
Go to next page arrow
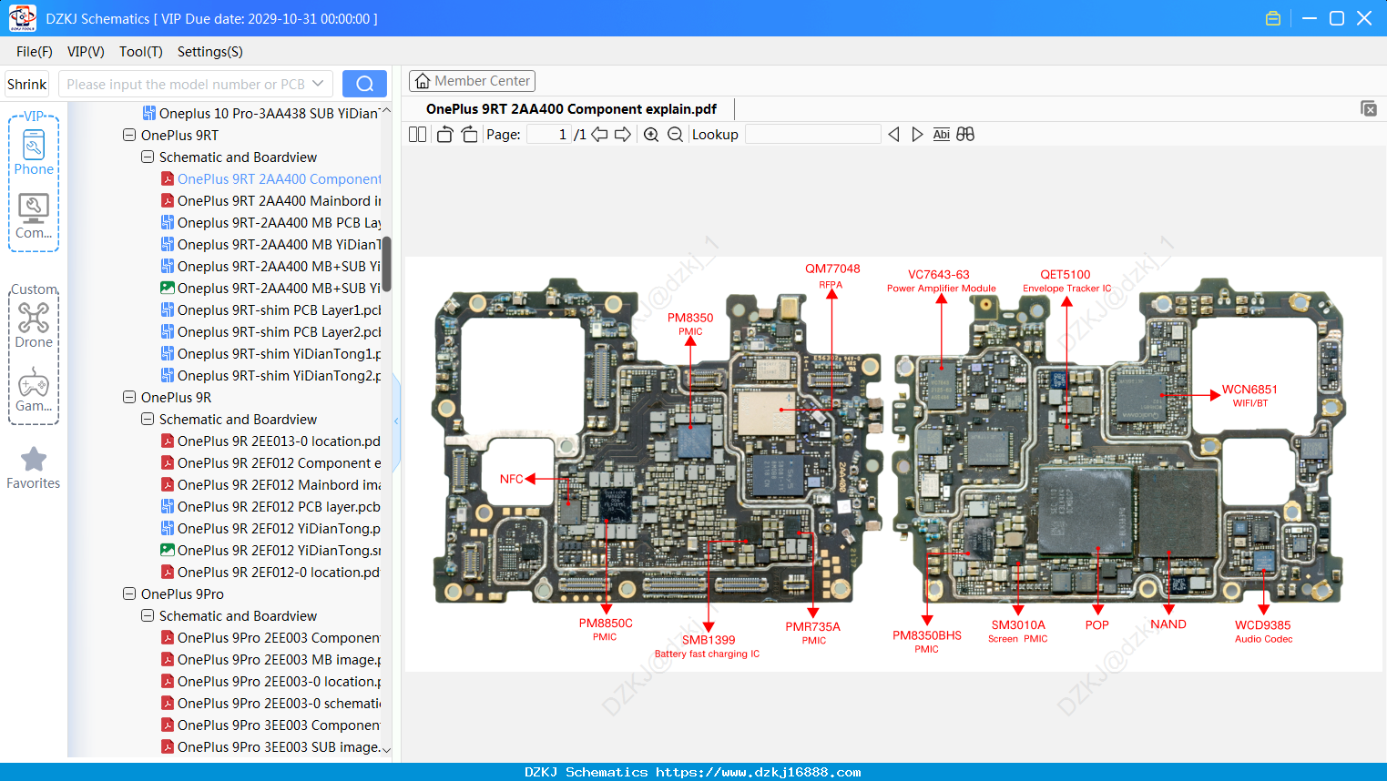tap(623, 135)
